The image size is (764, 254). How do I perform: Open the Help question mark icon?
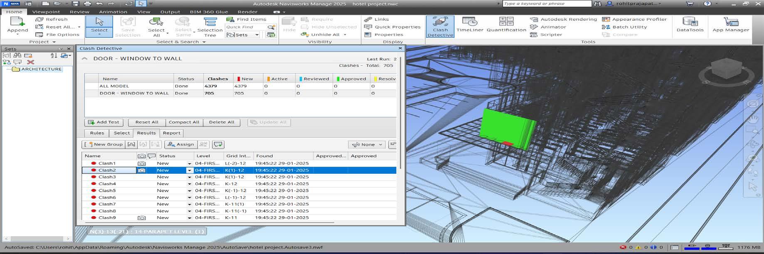[x=707, y=4]
